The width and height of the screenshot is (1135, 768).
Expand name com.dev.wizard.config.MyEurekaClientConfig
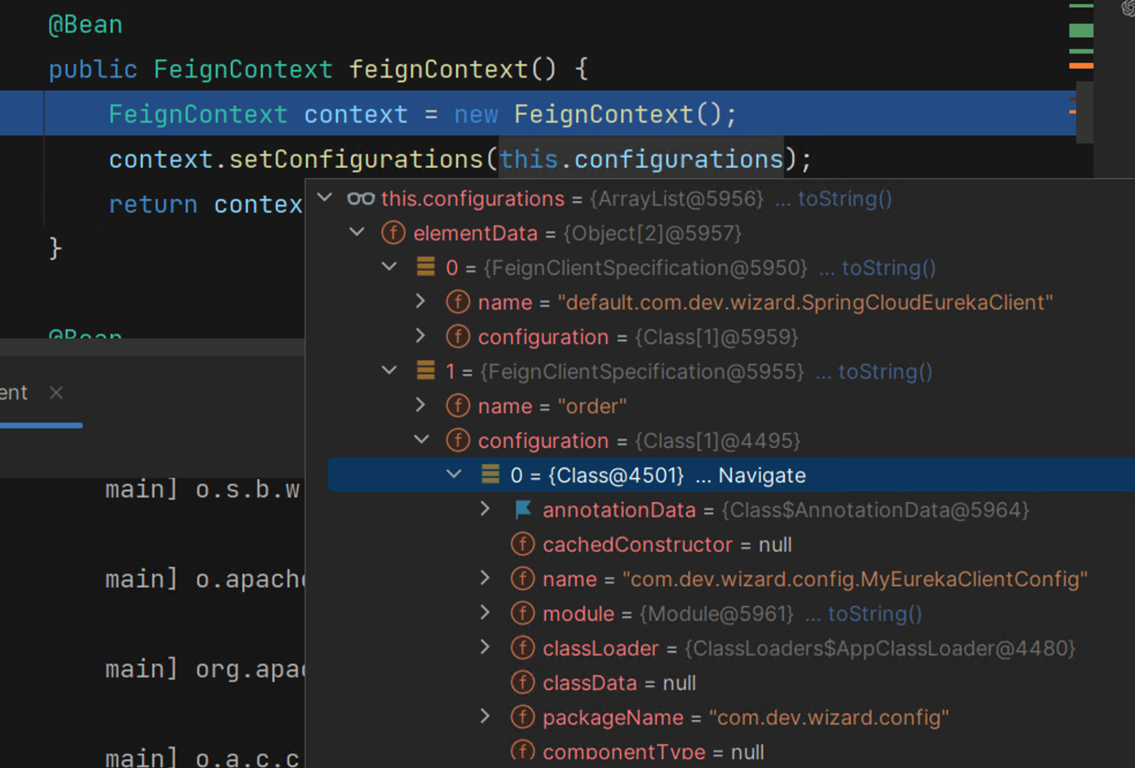[486, 578]
